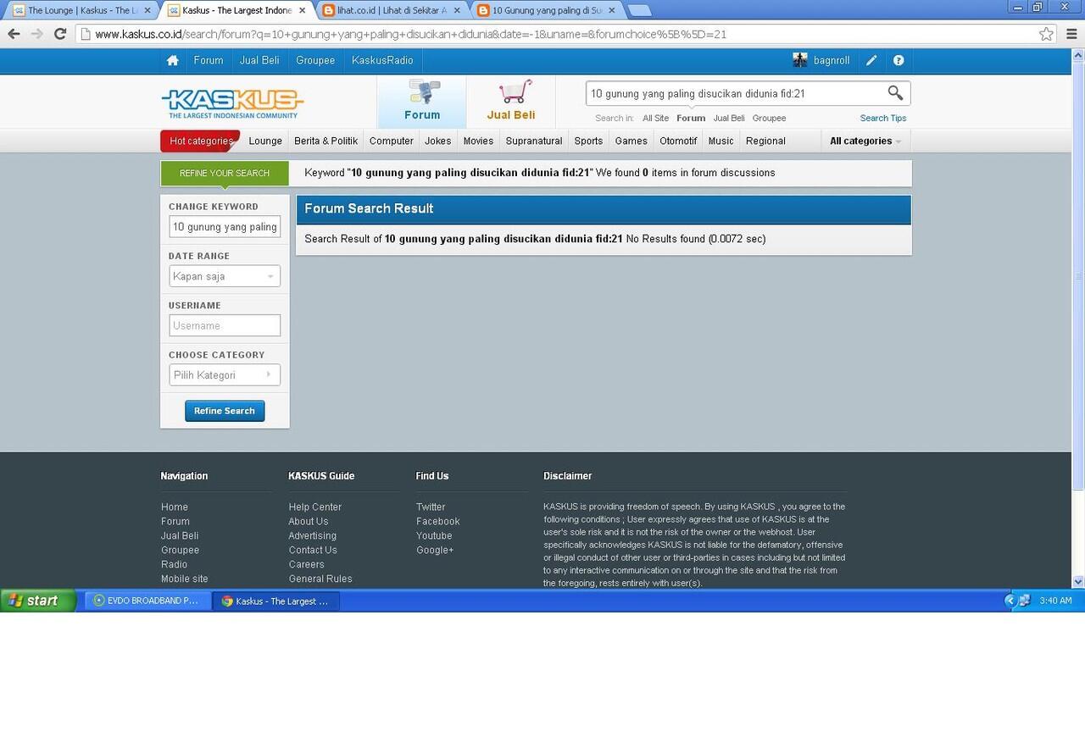Click the pencil edit icon in top bar
The image size is (1085, 748).
[x=871, y=61]
